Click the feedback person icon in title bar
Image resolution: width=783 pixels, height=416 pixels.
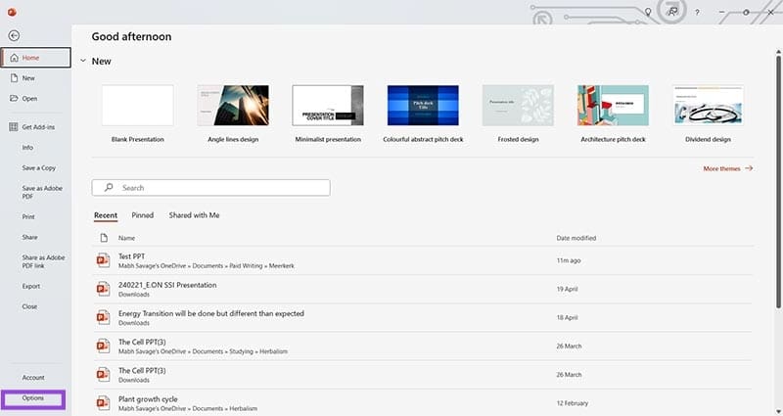point(673,11)
